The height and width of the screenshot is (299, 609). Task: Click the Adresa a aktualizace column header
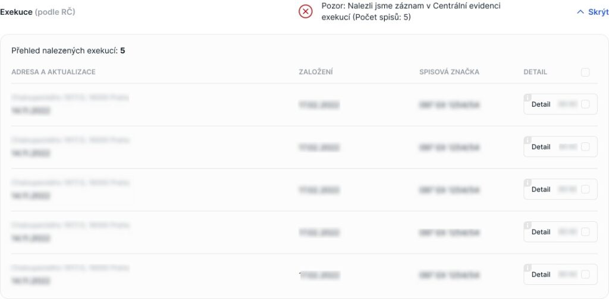point(54,72)
